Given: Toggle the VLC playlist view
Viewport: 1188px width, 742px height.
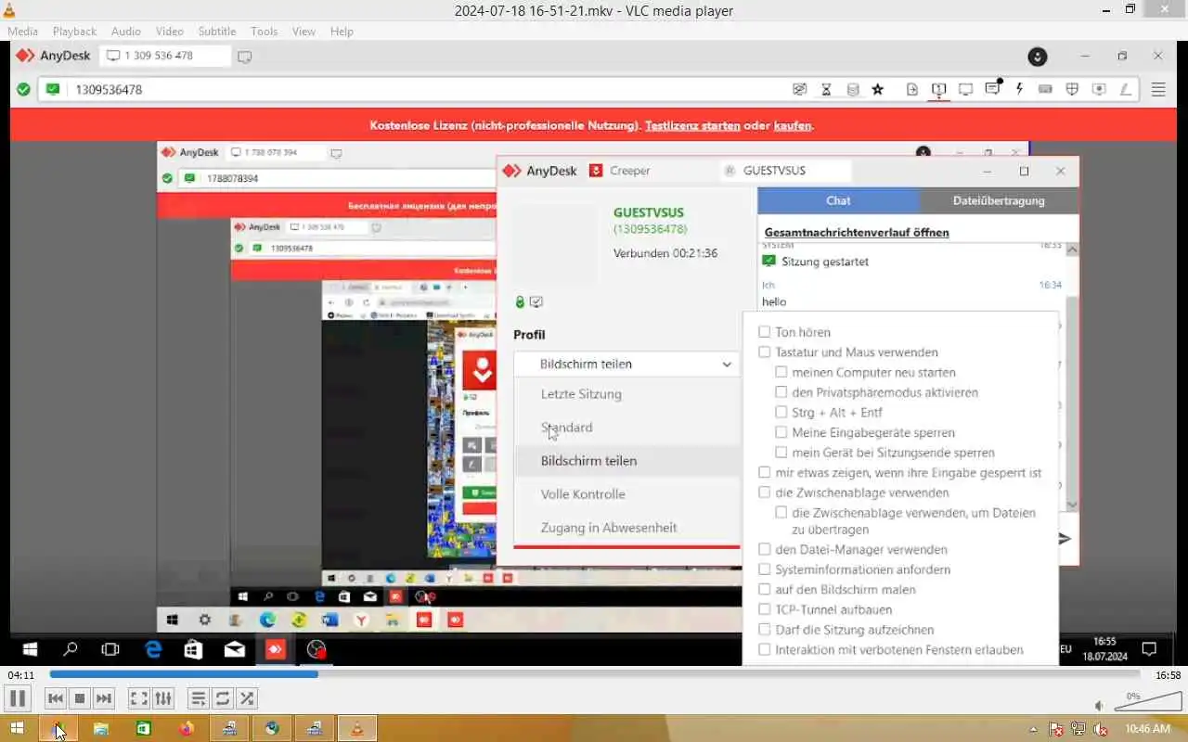Looking at the screenshot, I should 198,698.
